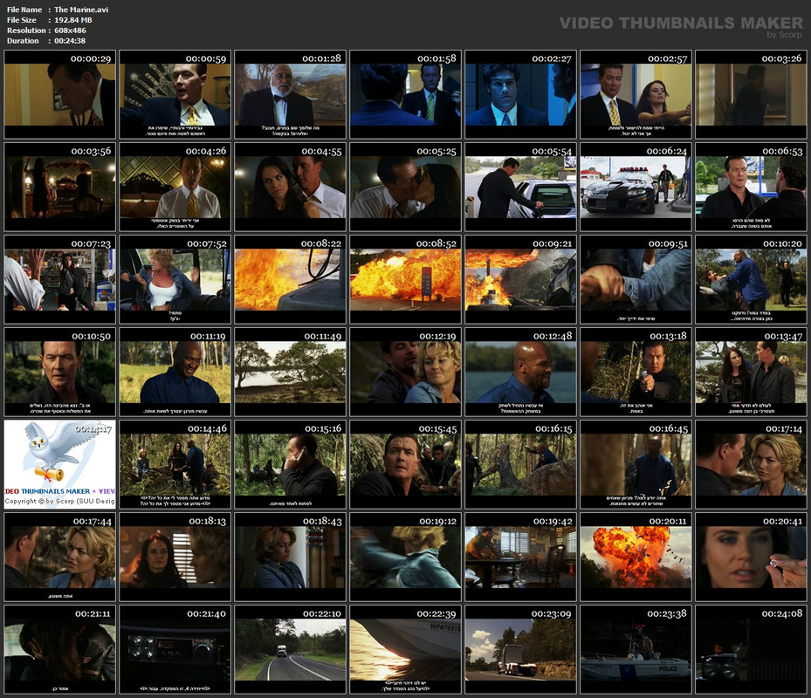Select the road frame at 00:22:10
Screen dimensions: 811x698
(x=290, y=650)
